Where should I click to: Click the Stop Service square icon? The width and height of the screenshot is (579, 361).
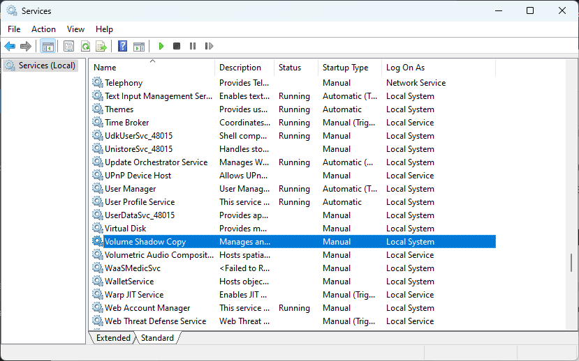coord(177,46)
